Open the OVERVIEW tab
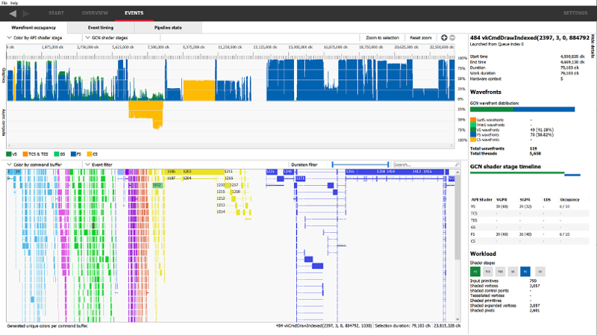 click(95, 13)
